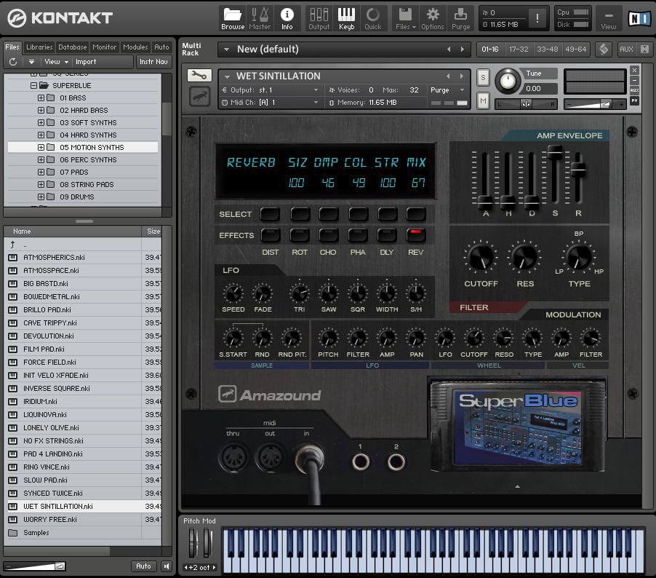The height and width of the screenshot is (578, 656).
Task: Mute the instrument with M button
Action: coord(483,100)
